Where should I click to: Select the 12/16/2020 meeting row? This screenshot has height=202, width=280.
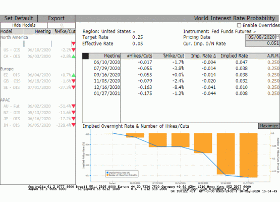click(181, 87)
